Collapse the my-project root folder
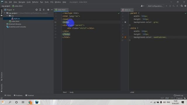 [x=5, y=13]
